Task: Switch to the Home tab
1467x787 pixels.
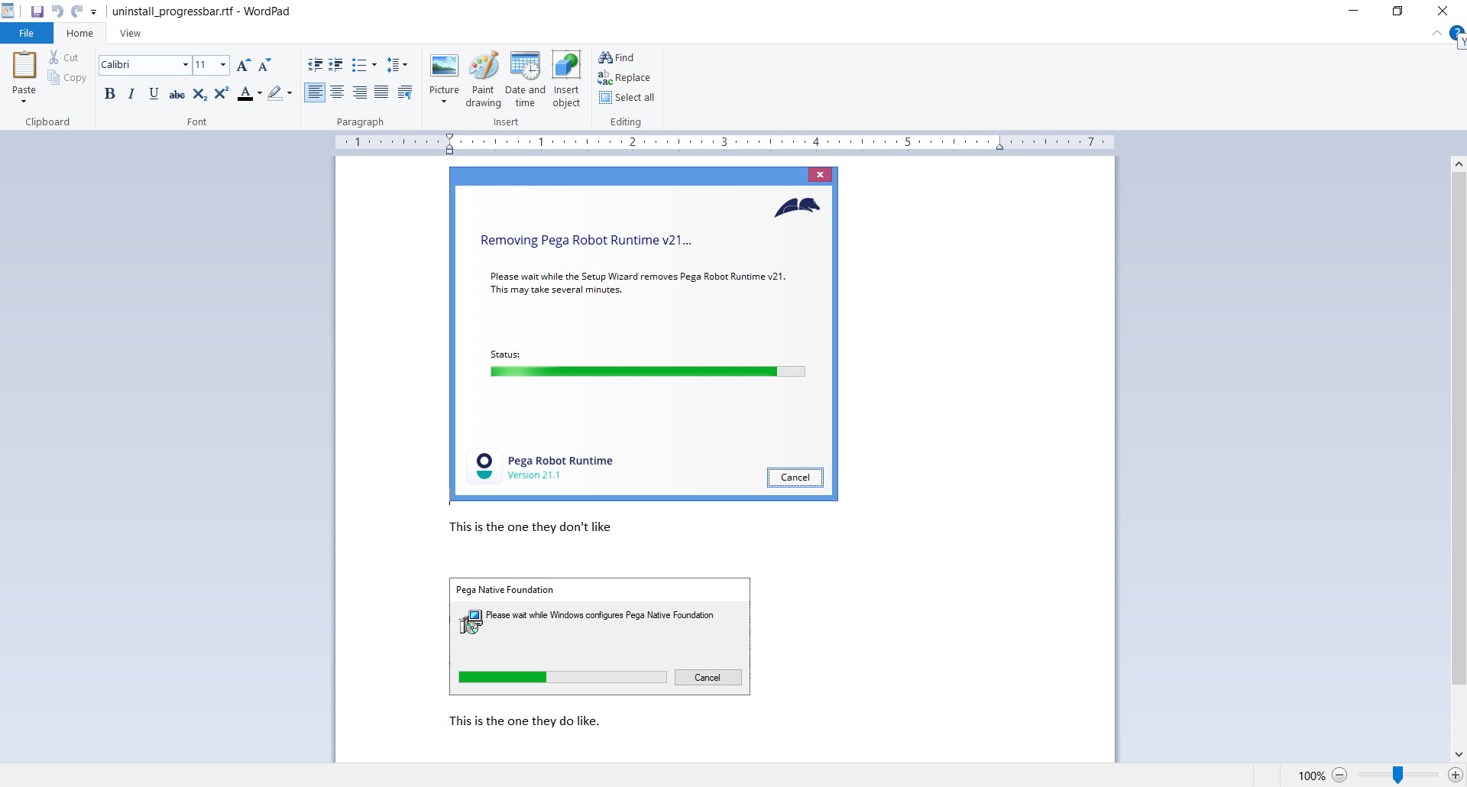Action: click(x=79, y=34)
